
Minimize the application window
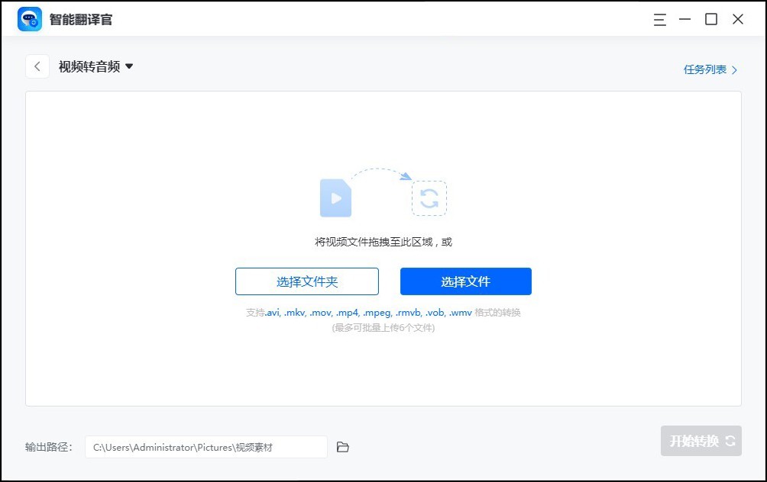point(684,19)
